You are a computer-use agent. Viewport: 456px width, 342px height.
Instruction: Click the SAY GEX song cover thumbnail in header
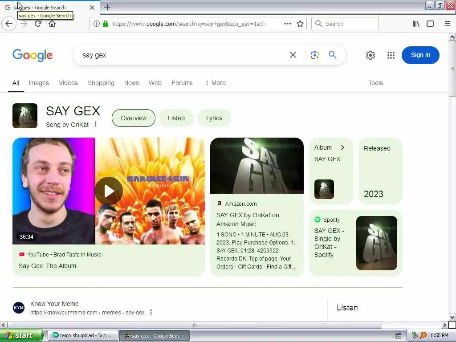(25, 116)
